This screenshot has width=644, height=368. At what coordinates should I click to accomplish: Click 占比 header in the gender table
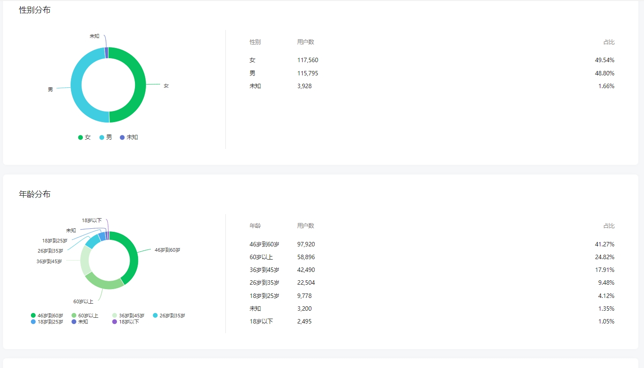point(609,42)
